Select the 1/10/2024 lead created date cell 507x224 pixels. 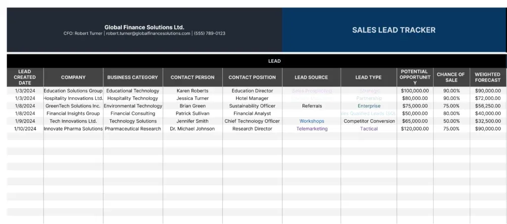25,129
